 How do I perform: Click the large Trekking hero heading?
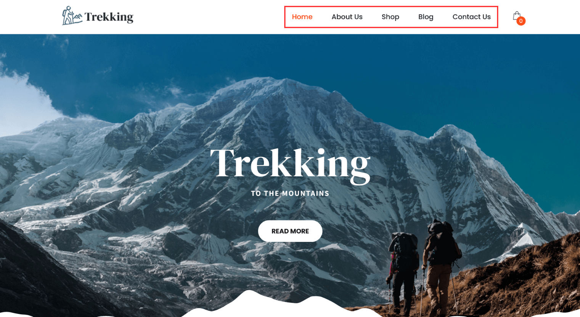pos(290,164)
